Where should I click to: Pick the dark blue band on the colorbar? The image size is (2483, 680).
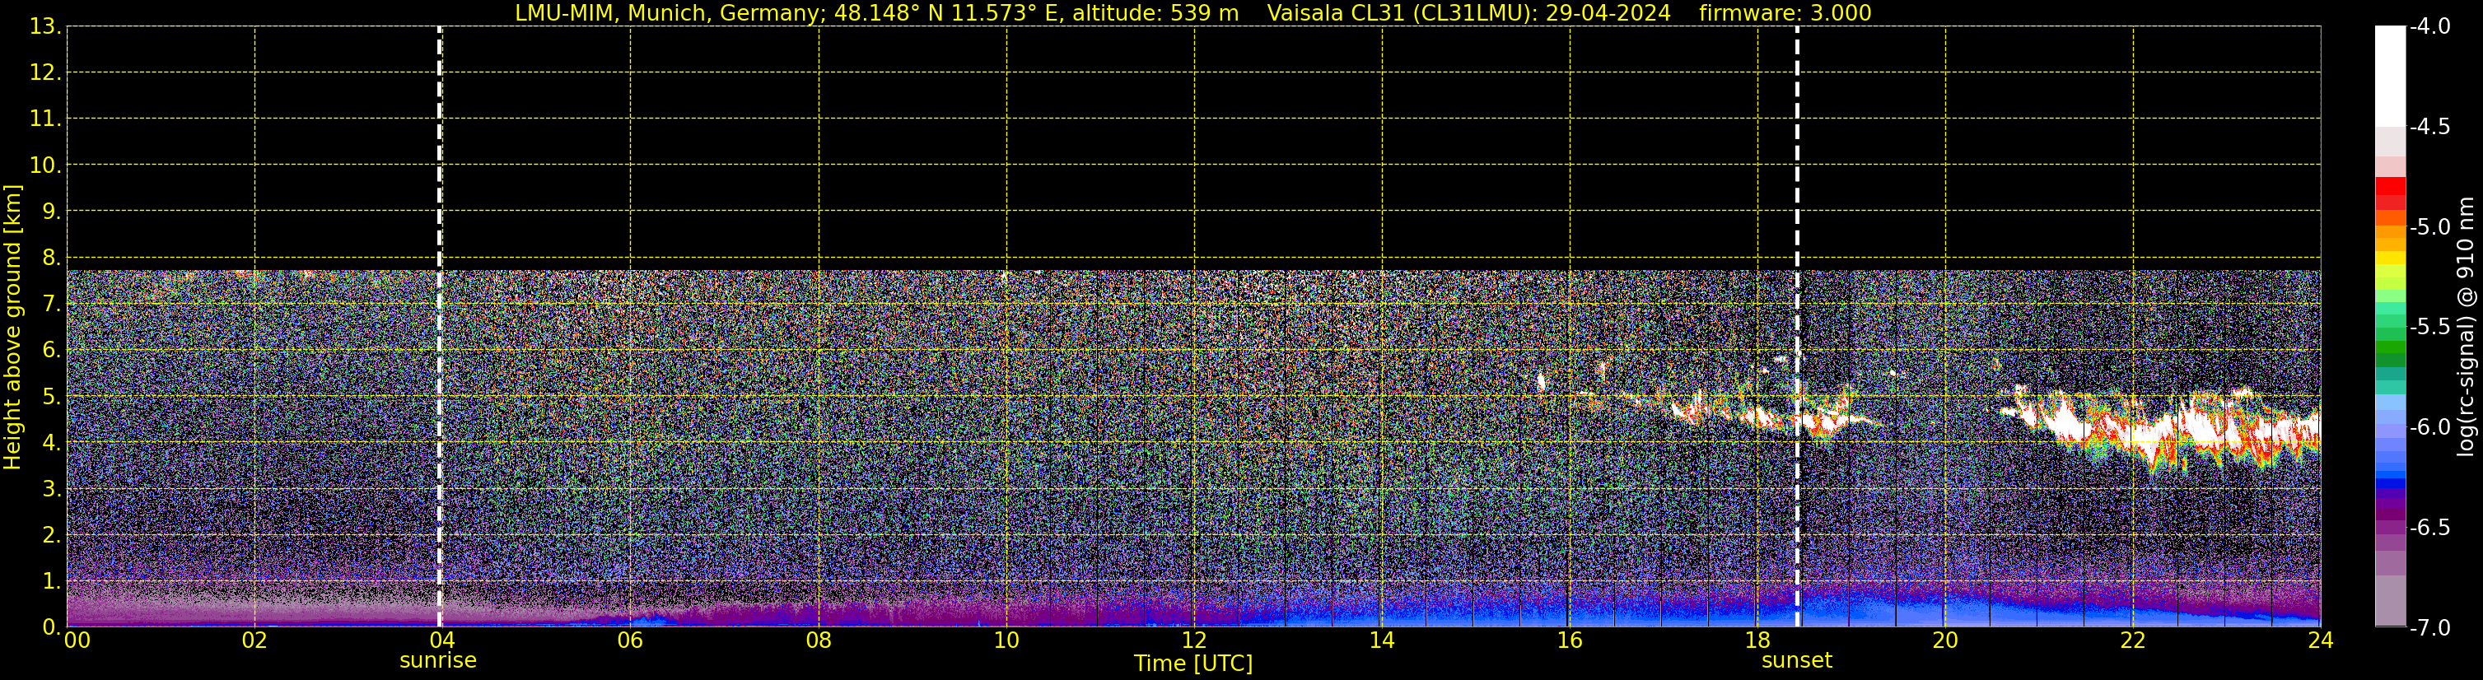[x=2389, y=483]
